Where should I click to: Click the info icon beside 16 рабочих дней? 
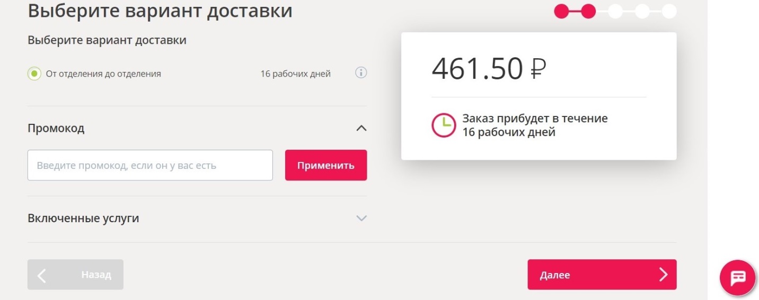361,73
